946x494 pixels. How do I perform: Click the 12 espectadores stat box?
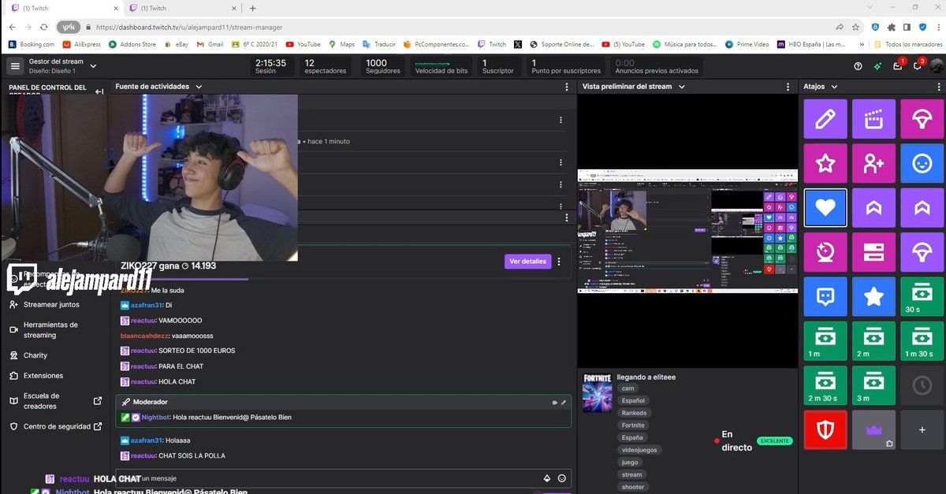(327, 66)
